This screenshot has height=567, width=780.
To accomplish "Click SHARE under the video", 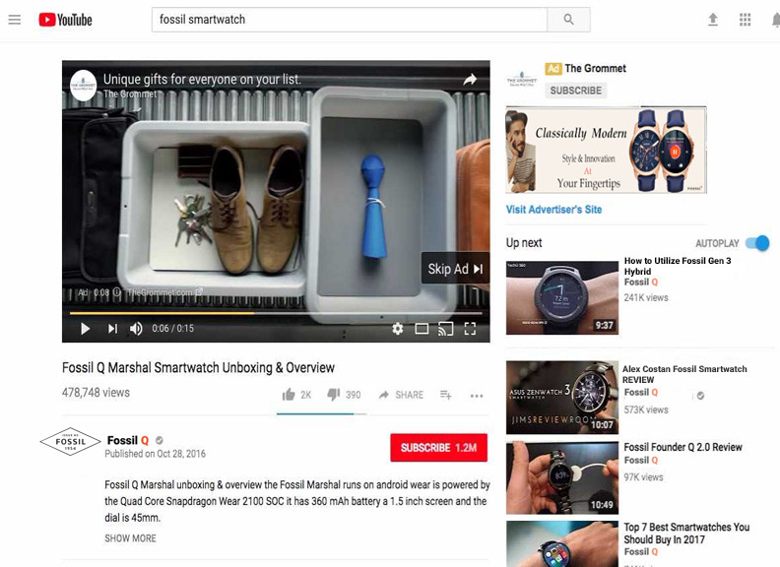I will pyautogui.click(x=401, y=395).
